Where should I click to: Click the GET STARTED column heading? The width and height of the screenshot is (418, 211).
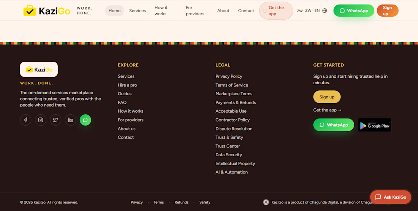coord(328,65)
